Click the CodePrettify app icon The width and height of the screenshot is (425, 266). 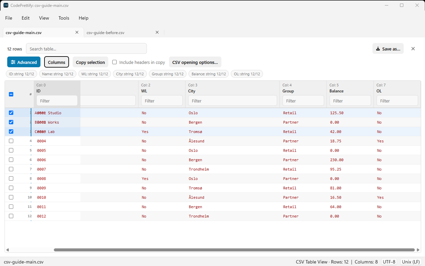[6, 5]
